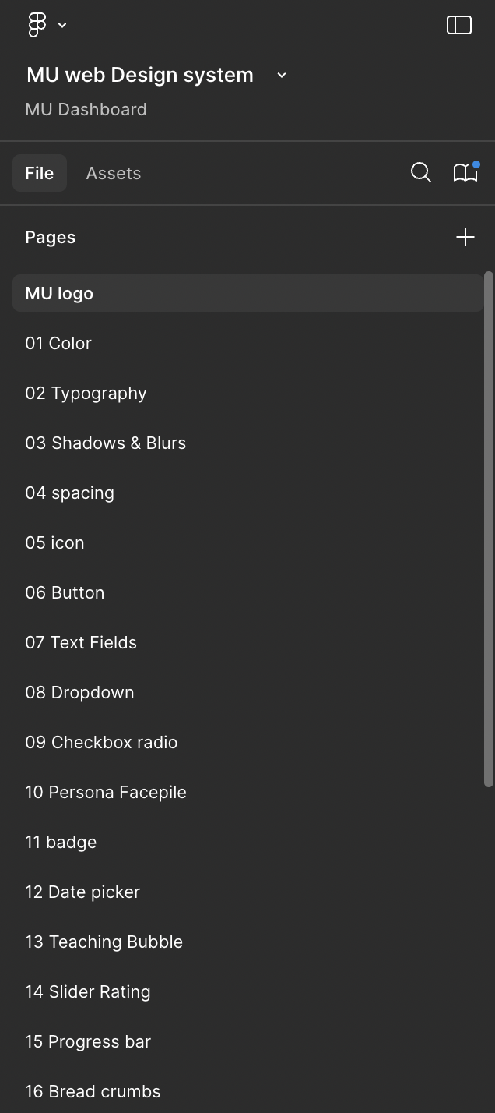This screenshot has width=495, height=1113.
Task: Add a new page with plus icon
Action: pos(465,237)
